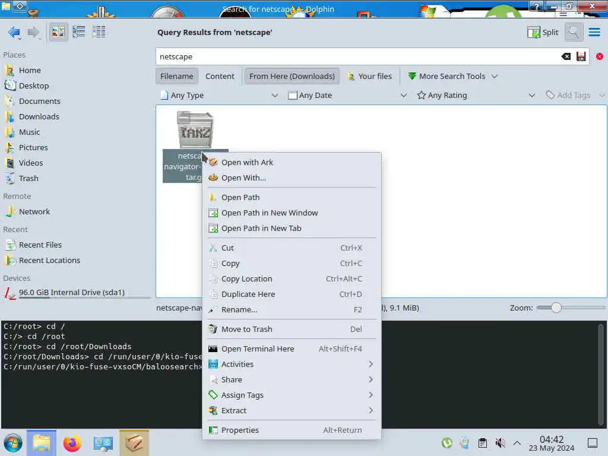
Task: Switch to Compact view mode
Action: pos(79,32)
